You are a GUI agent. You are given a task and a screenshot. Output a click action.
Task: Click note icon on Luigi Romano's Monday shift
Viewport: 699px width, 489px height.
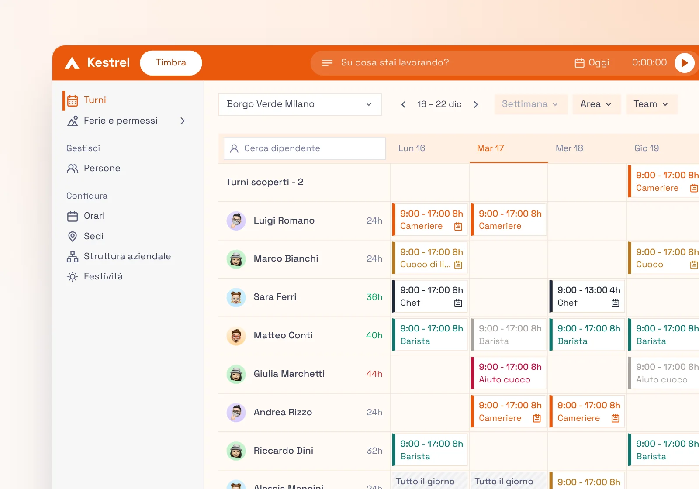458,227
